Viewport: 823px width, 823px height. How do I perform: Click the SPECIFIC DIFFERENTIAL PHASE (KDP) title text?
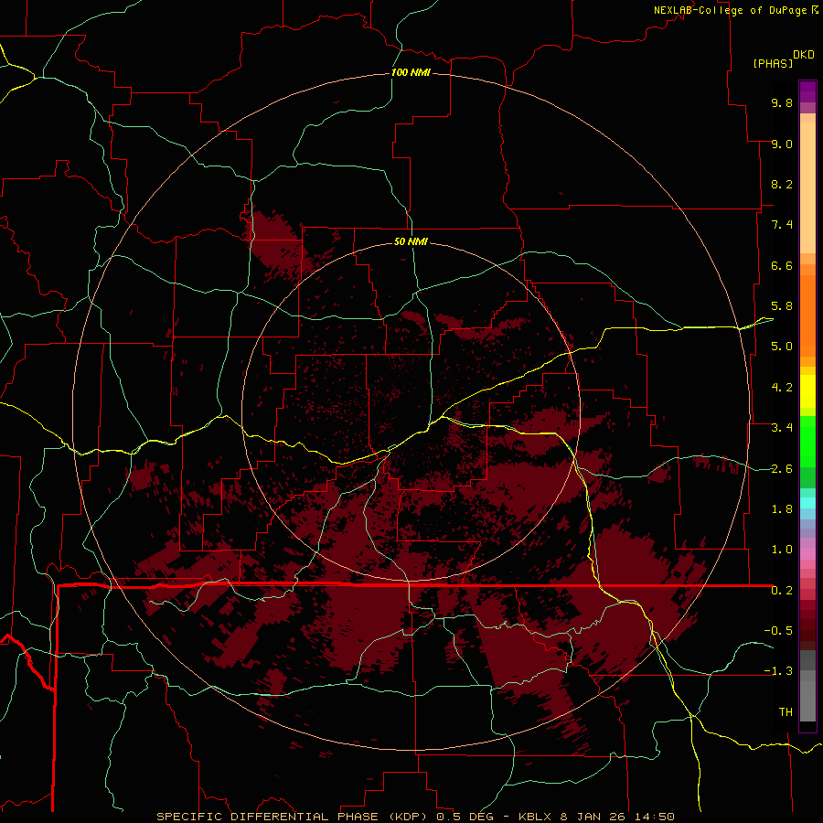coord(290,817)
